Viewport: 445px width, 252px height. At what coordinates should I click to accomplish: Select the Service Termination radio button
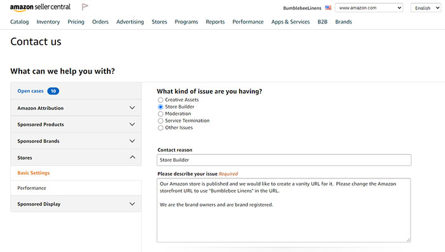[161, 121]
